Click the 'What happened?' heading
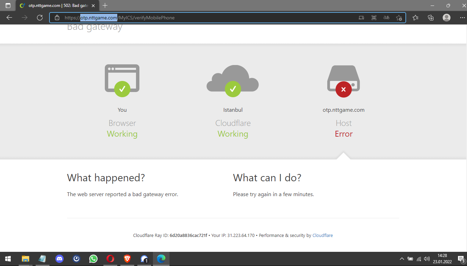467x266 pixels. tap(106, 178)
